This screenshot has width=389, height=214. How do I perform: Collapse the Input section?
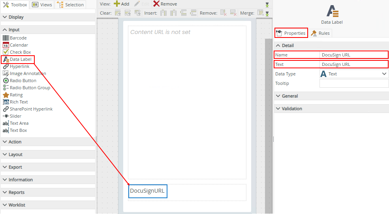[48, 30]
